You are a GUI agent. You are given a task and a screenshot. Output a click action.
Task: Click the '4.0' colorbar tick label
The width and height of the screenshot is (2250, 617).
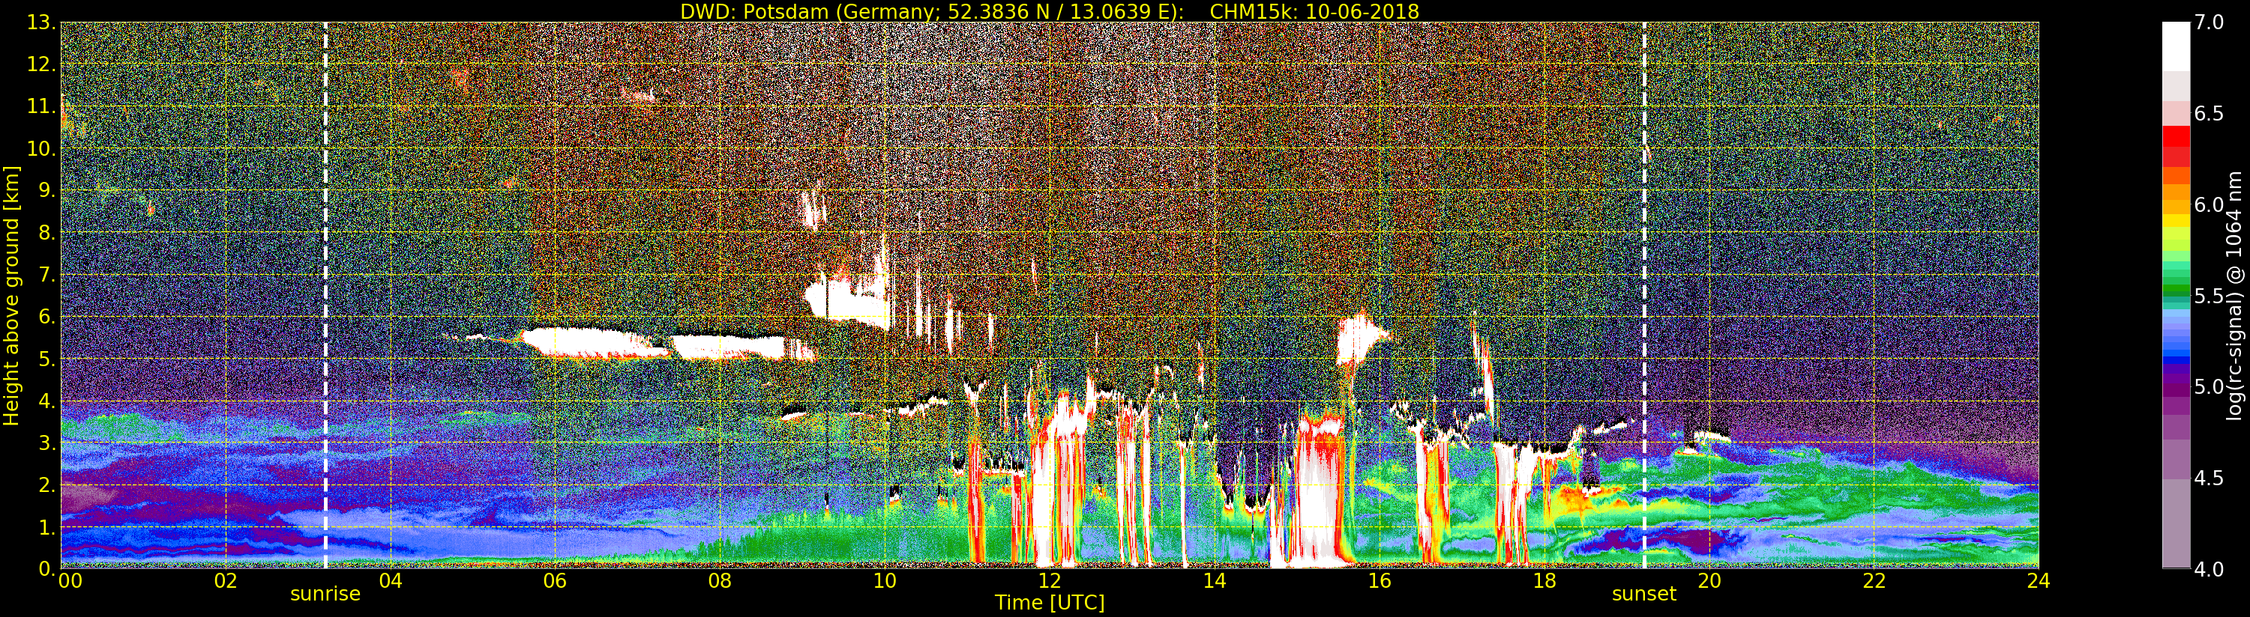[2208, 569]
